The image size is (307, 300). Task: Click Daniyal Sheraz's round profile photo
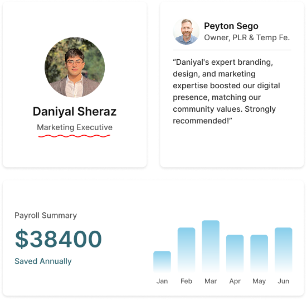(x=75, y=68)
